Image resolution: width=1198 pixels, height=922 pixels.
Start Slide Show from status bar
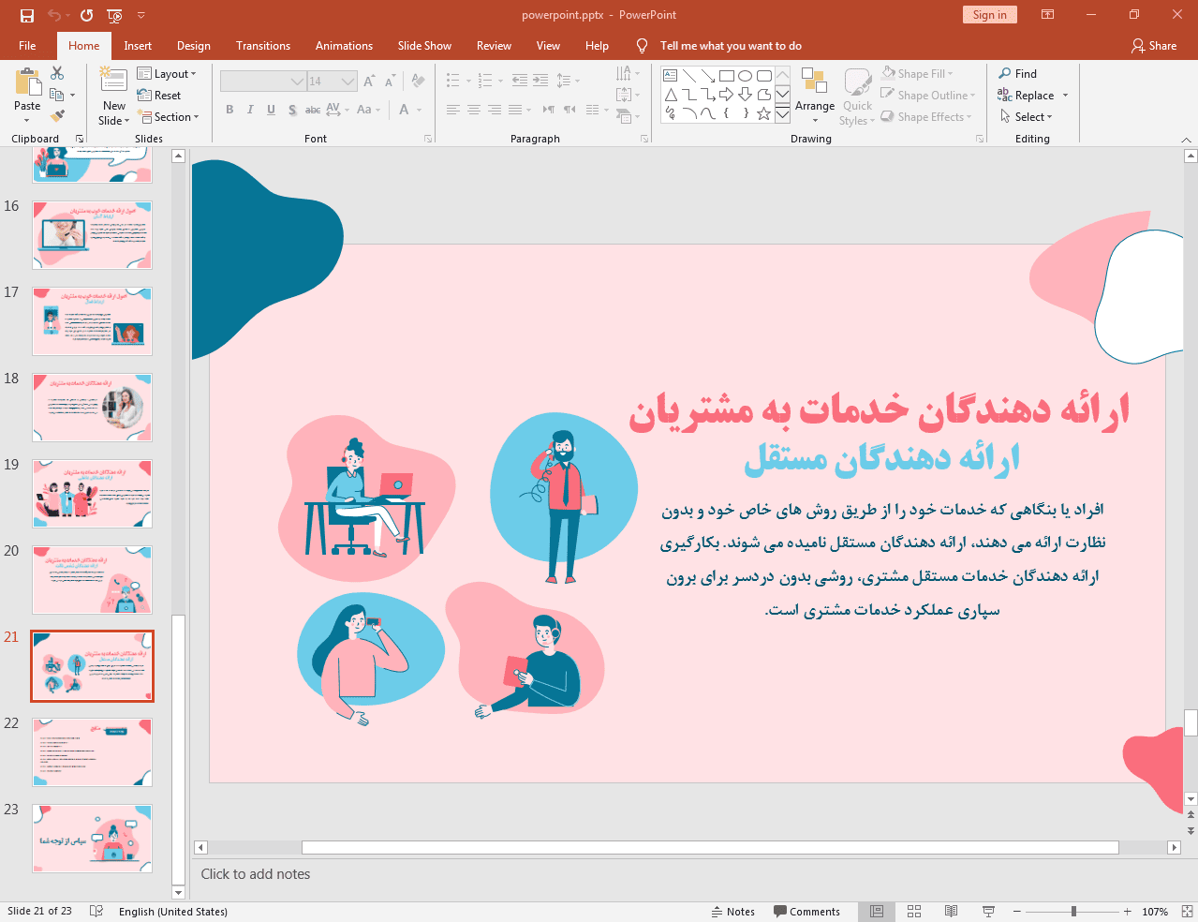pyautogui.click(x=988, y=912)
